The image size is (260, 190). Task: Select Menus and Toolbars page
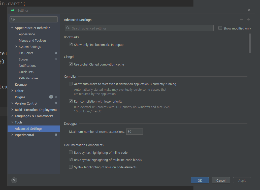click(x=33, y=41)
